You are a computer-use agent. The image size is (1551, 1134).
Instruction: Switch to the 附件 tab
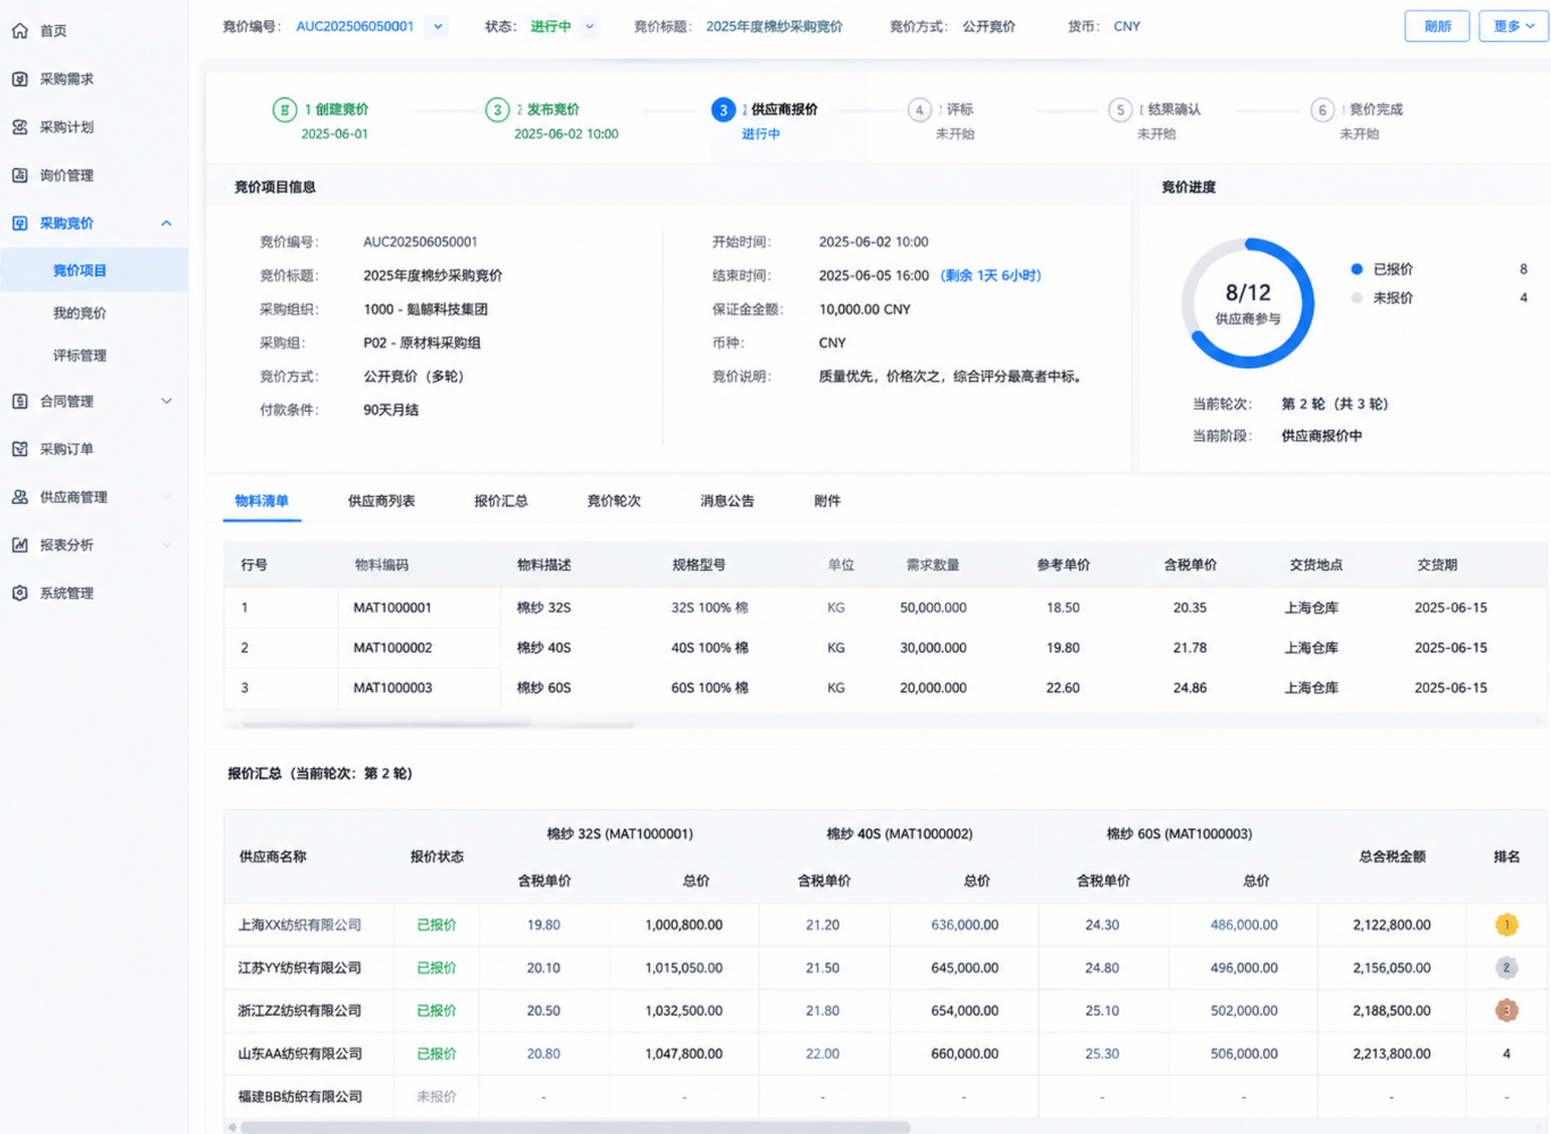(827, 501)
